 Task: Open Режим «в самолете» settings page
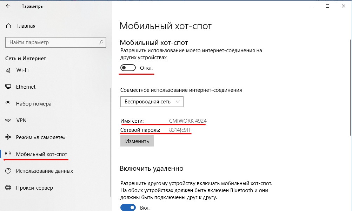(41, 137)
